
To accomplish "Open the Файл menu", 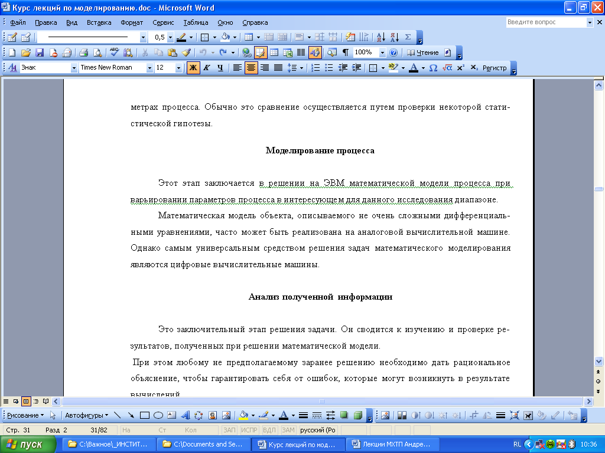I will (x=18, y=22).
